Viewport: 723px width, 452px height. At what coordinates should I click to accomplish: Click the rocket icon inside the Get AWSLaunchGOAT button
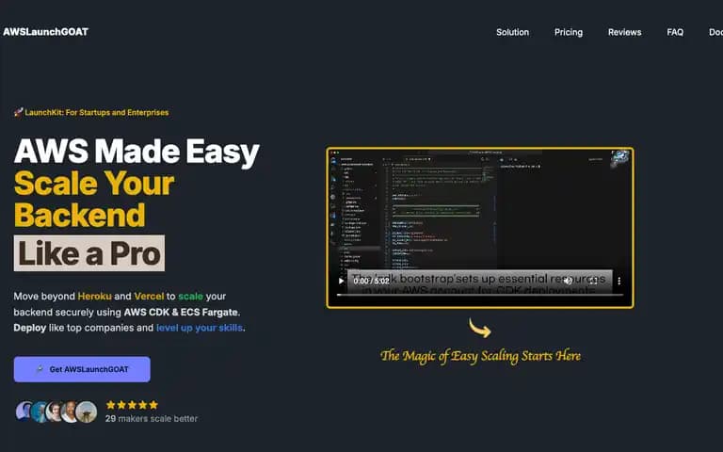pos(40,369)
